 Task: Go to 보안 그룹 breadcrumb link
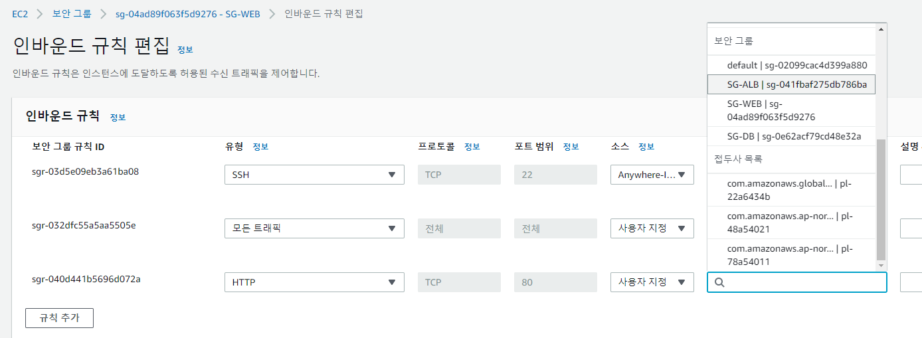click(71, 13)
